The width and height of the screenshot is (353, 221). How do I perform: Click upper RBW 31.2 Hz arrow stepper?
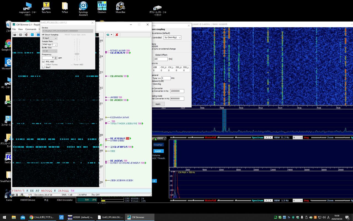click(x=268, y=137)
